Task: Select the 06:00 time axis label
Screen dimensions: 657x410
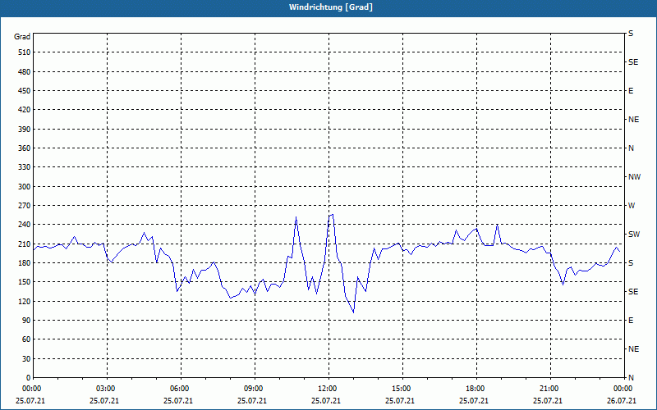Action: [x=178, y=389]
